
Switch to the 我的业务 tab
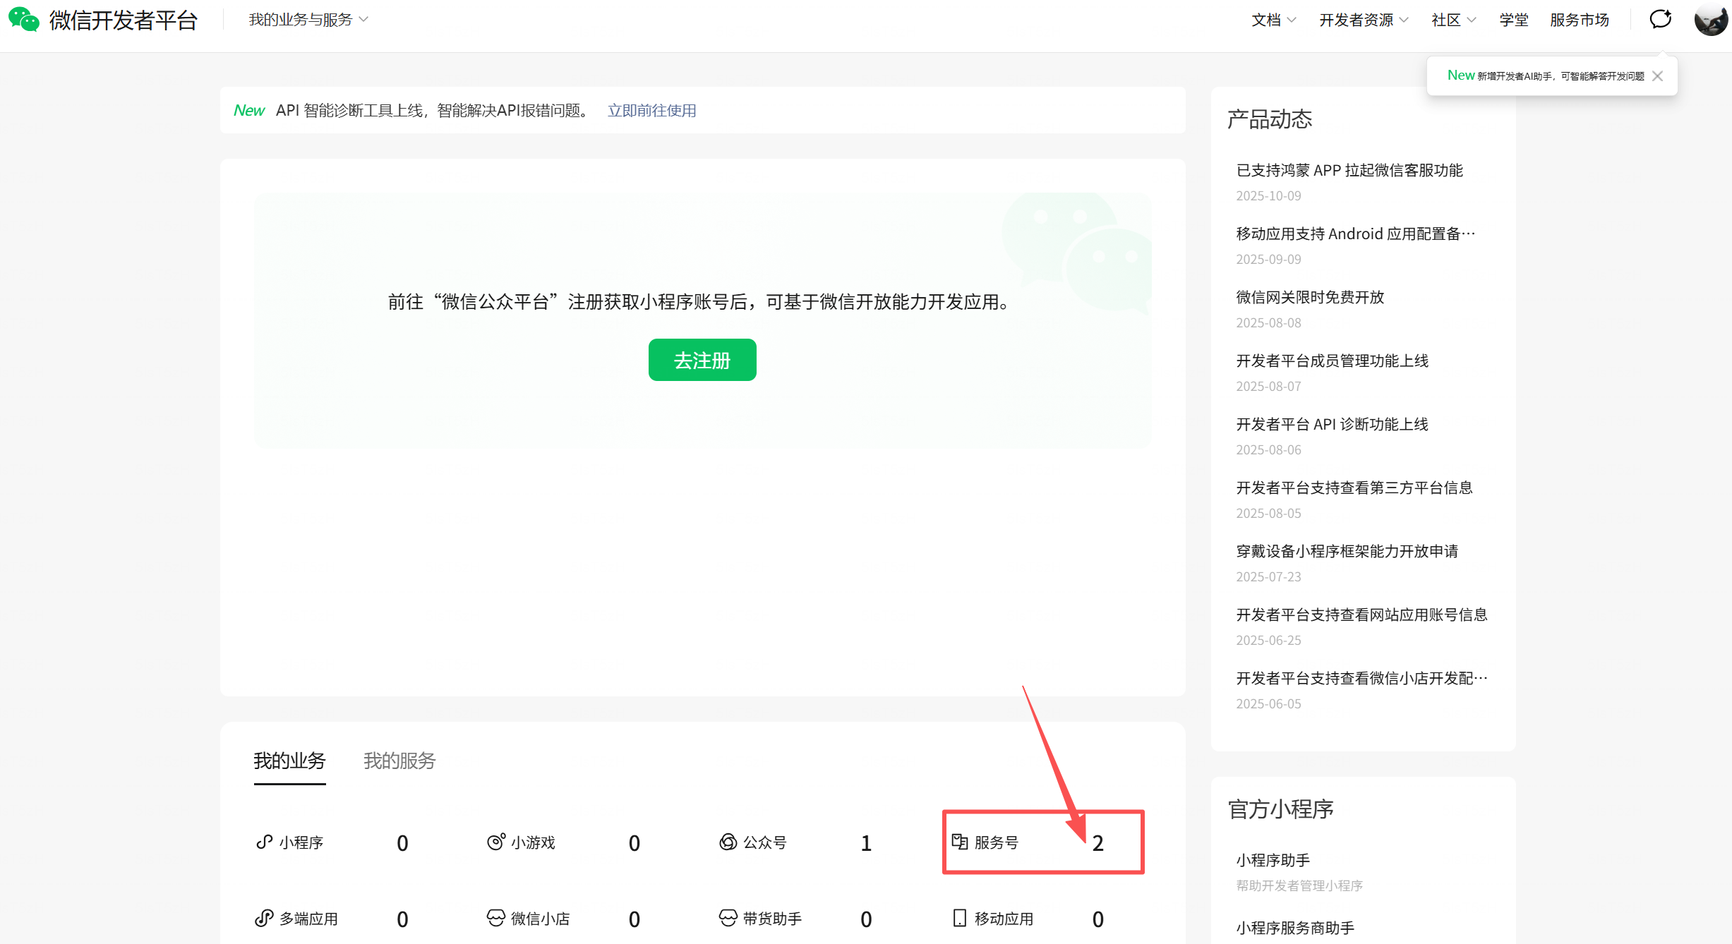tap(289, 761)
